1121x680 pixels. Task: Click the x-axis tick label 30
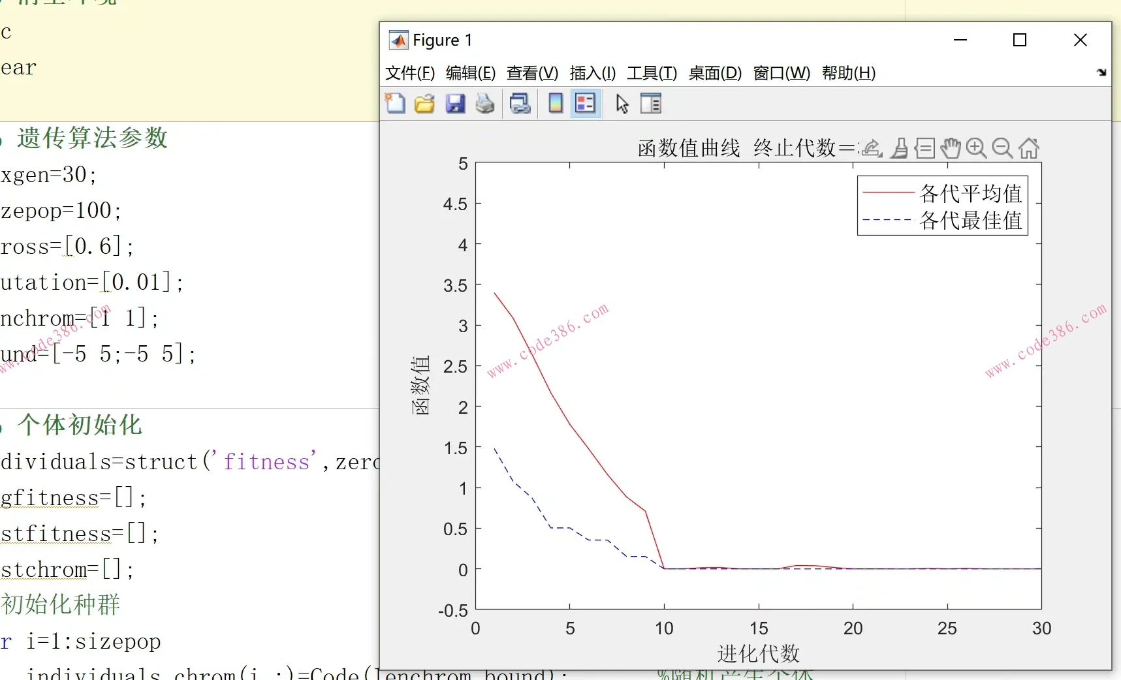pyautogui.click(x=1042, y=628)
